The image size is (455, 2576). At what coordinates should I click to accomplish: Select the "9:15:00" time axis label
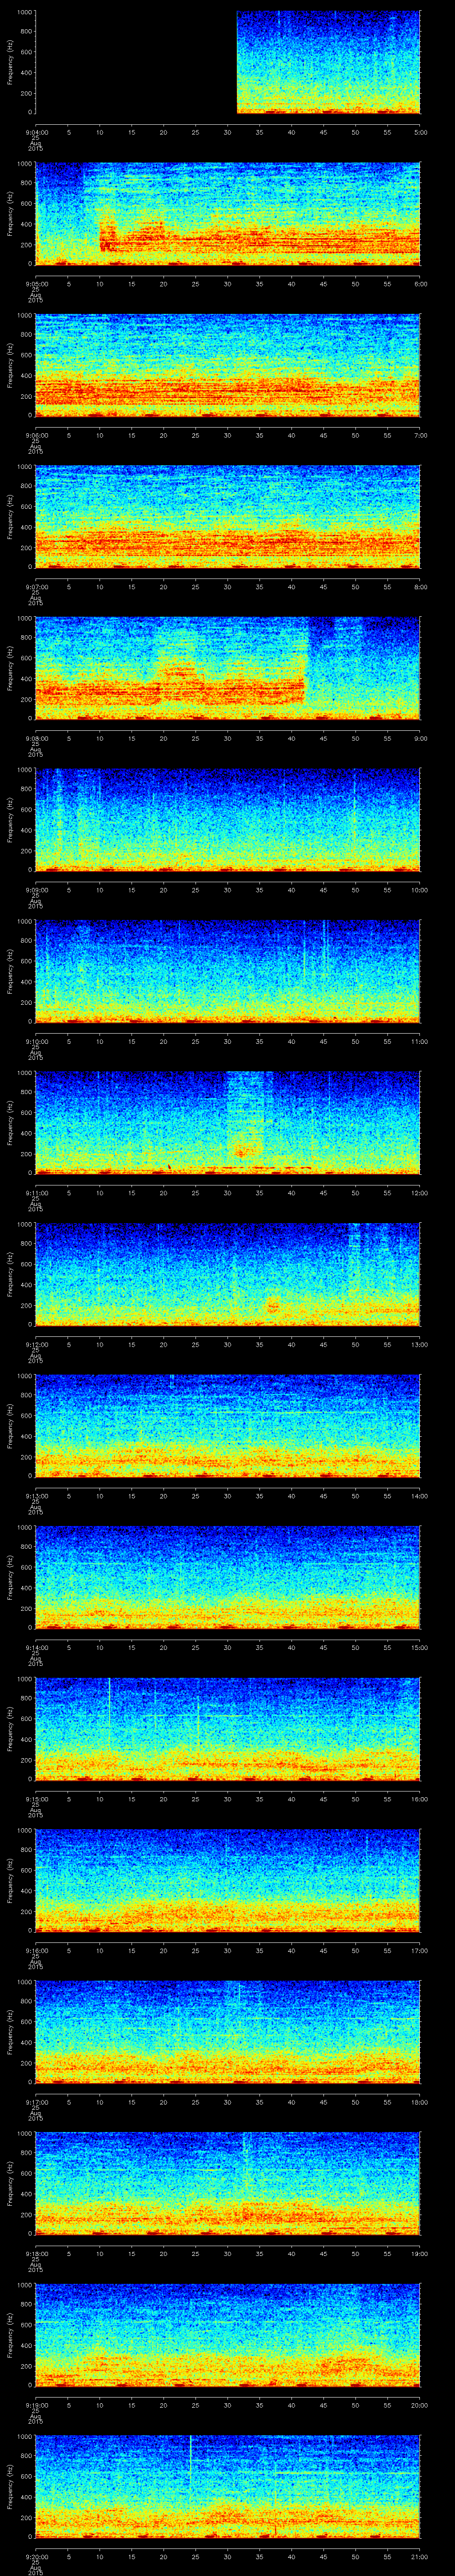[36, 1798]
